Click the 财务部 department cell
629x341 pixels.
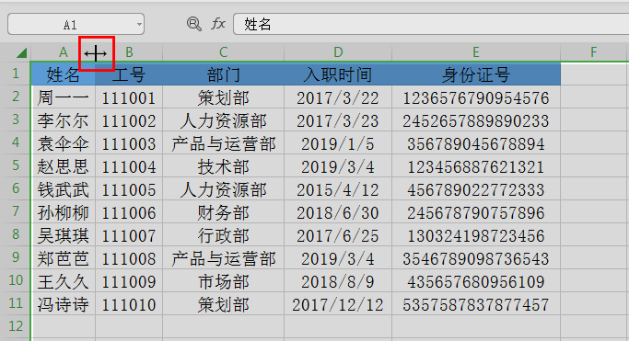pos(224,212)
